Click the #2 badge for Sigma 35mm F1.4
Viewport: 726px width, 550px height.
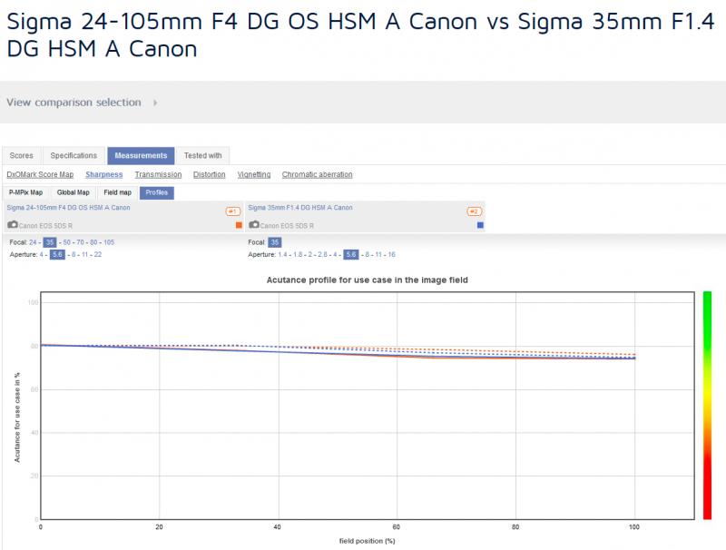(474, 211)
